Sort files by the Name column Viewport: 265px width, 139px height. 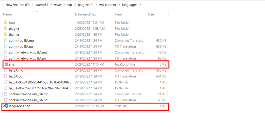[7, 14]
